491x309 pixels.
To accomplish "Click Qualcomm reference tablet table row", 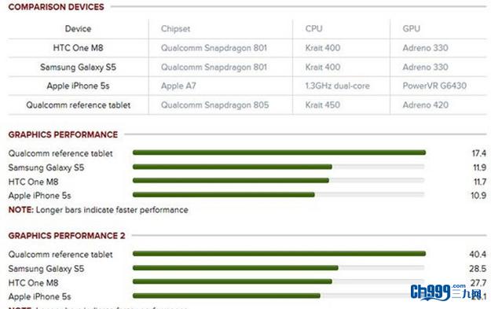I will (x=247, y=105).
